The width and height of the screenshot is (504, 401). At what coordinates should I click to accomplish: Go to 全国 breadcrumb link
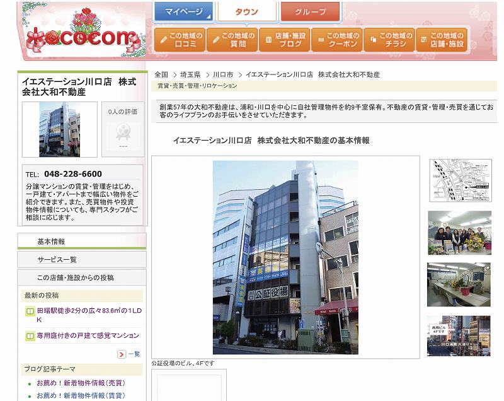[161, 74]
